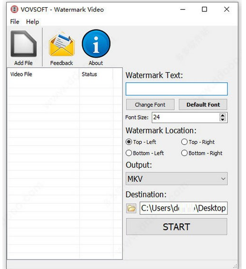Maximize the Watermark Video window
The width and height of the screenshot is (246, 269).
[x=204, y=9]
